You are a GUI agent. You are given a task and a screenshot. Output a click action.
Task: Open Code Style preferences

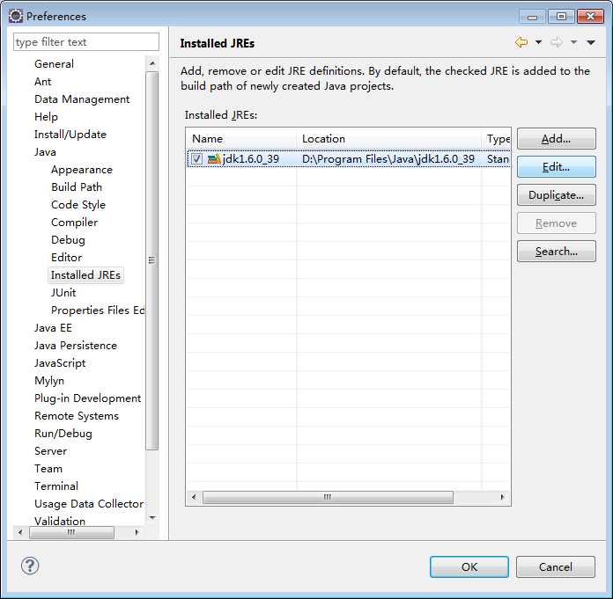(78, 205)
